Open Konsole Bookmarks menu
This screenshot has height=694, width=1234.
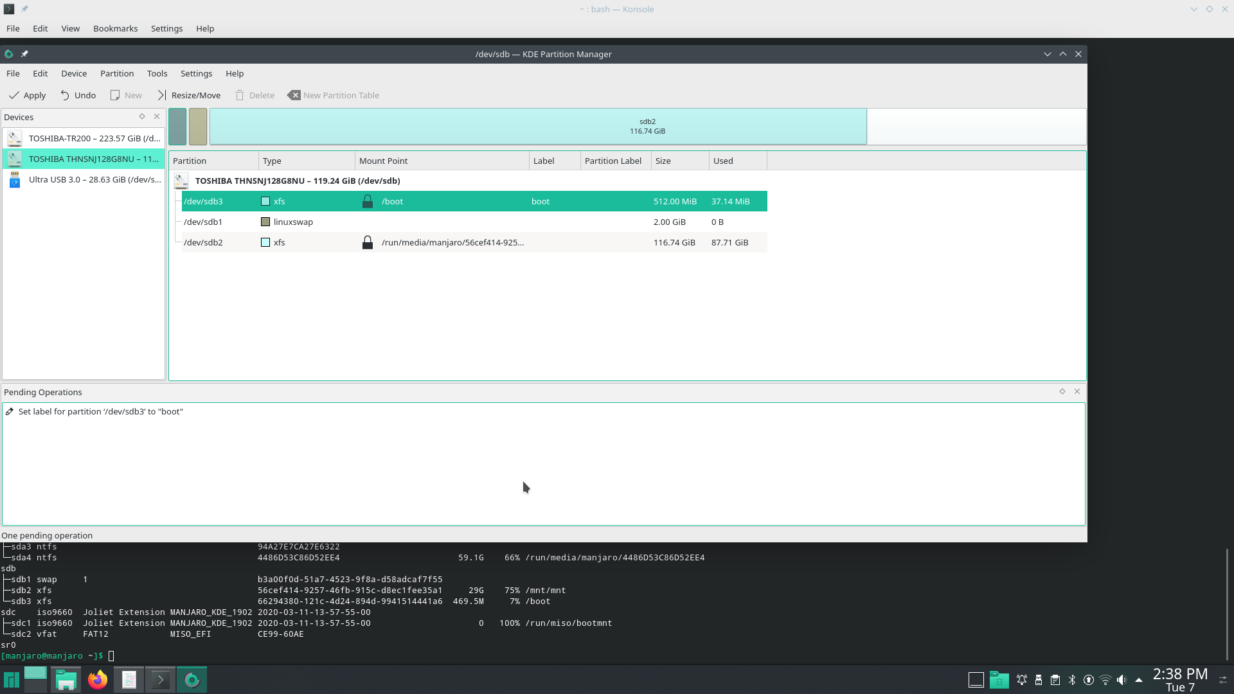point(115,28)
